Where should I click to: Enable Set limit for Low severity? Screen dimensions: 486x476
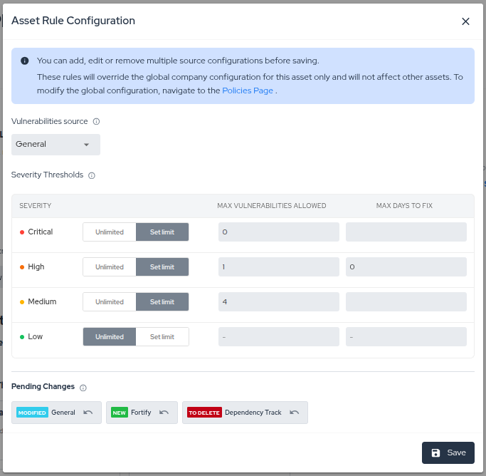162,337
